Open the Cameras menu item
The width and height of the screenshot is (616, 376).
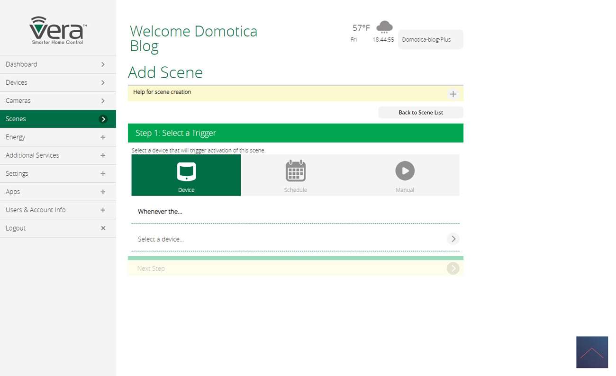[x=58, y=101]
